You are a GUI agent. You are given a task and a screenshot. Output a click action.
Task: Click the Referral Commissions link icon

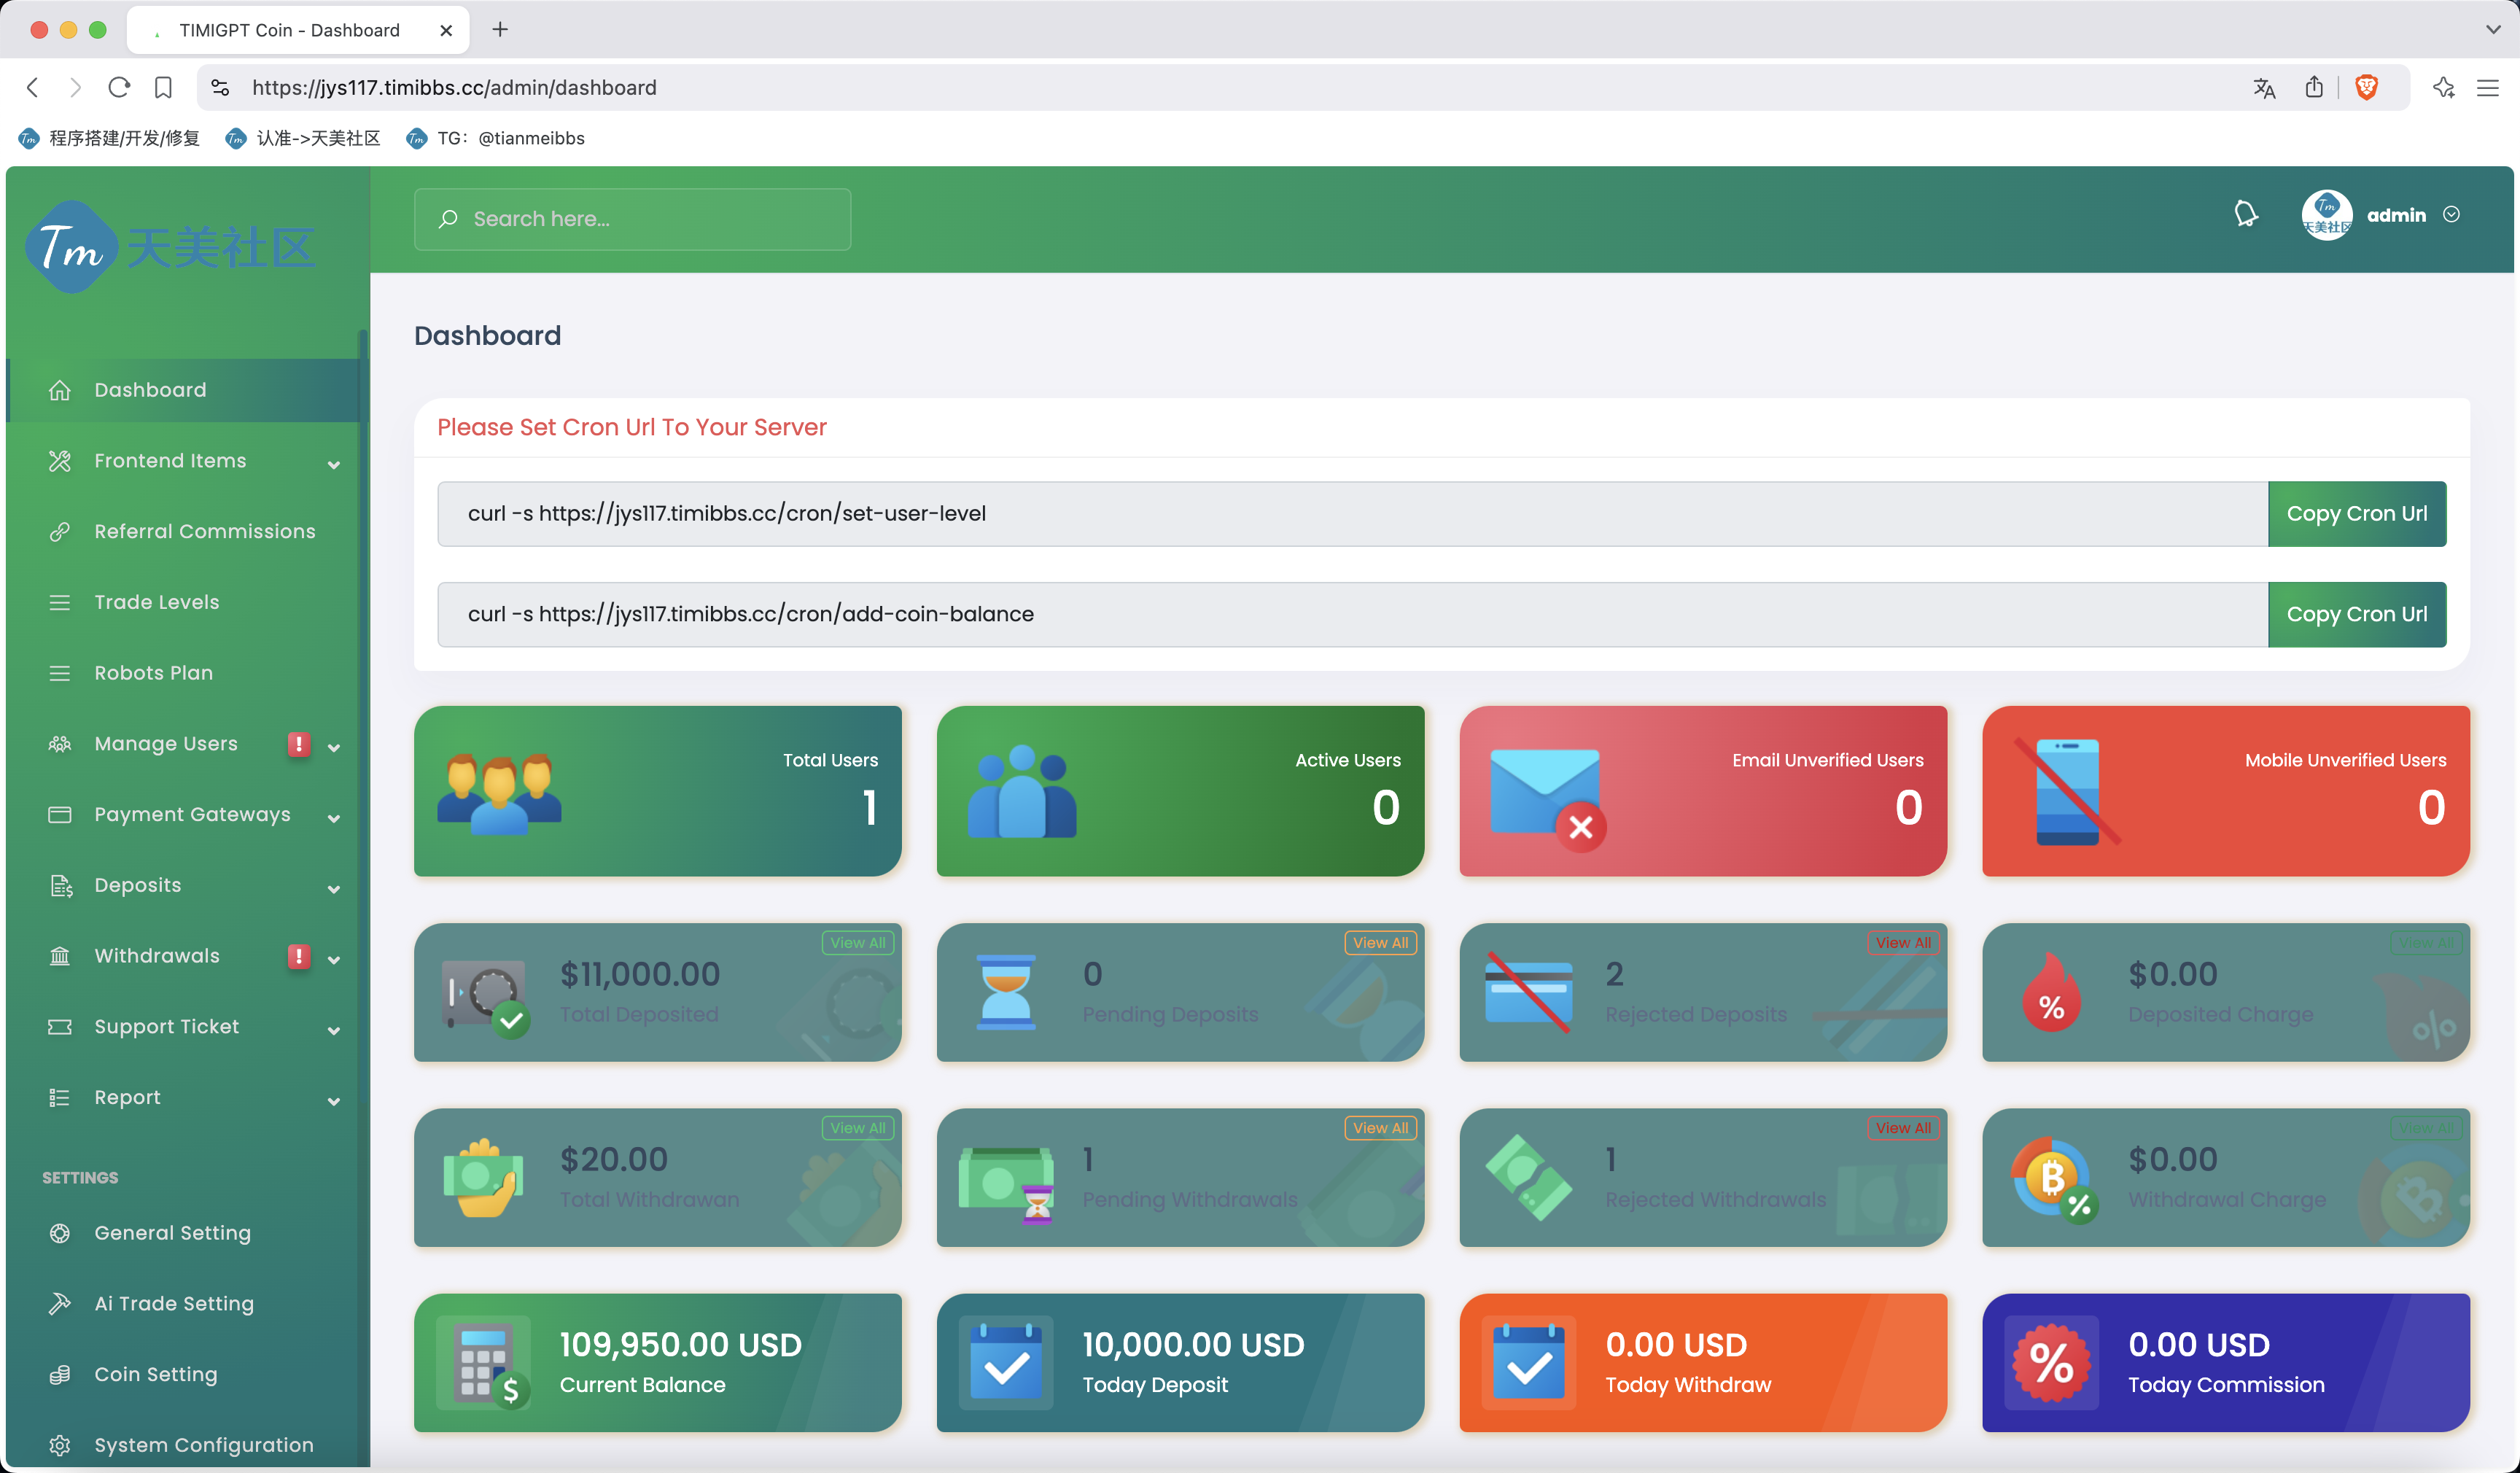click(60, 532)
